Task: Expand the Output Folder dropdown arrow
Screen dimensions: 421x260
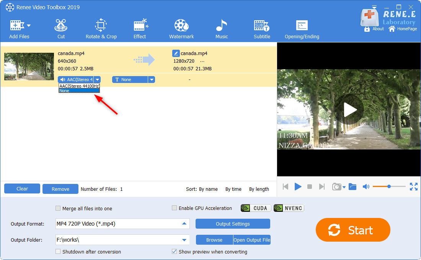Action: click(184, 240)
